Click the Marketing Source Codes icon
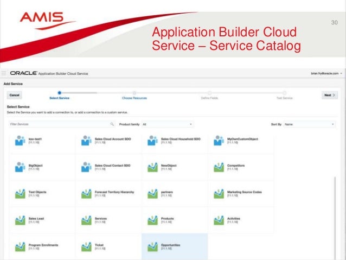This screenshot has width=346, height=260. (x=219, y=194)
